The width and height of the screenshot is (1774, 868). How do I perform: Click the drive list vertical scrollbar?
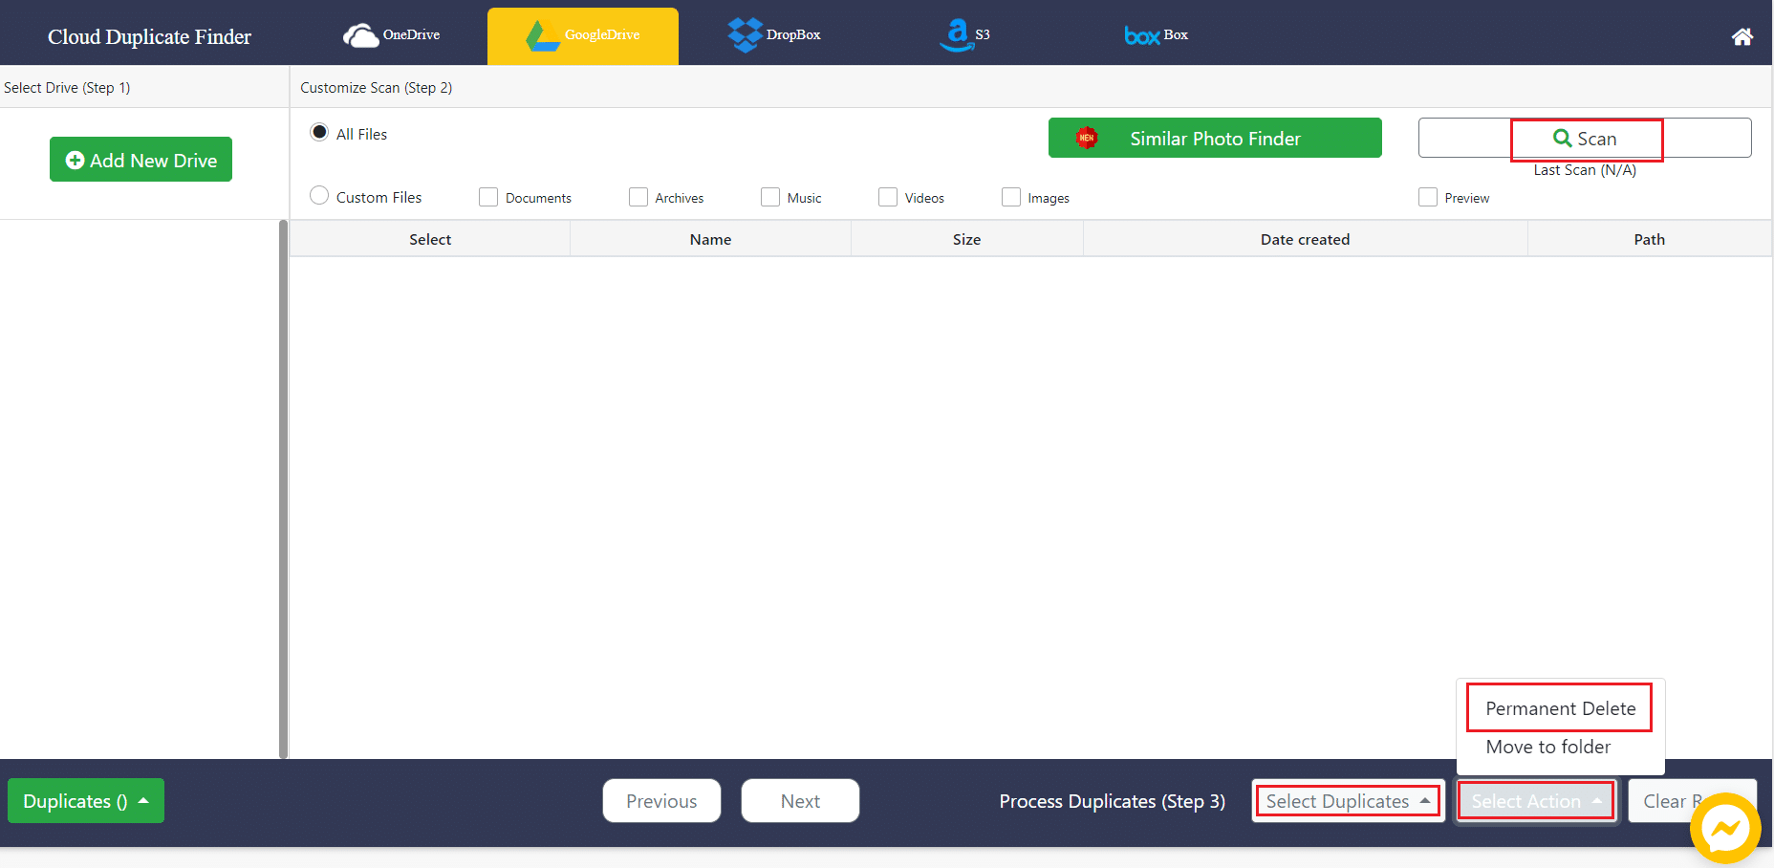(x=283, y=489)
